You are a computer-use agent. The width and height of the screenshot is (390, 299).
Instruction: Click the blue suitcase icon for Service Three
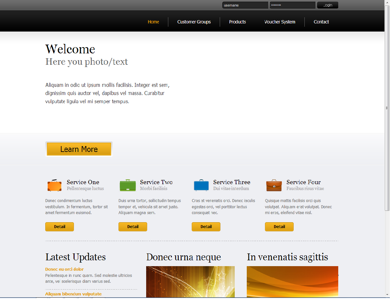(x=201, y=185)
